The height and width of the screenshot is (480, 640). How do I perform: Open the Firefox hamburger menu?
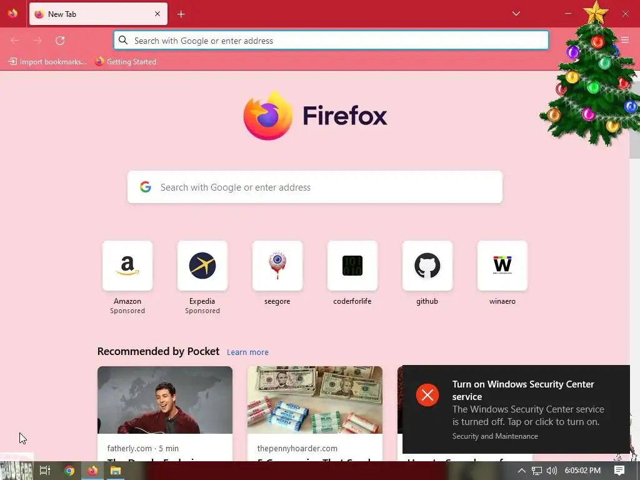coord(625,40)
